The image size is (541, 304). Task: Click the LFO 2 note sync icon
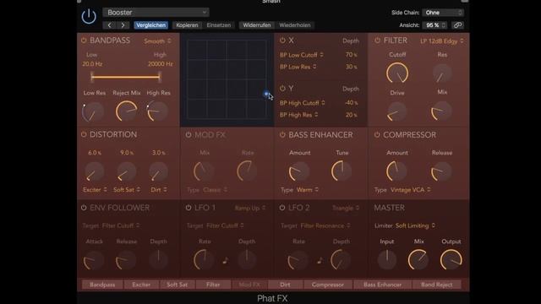(x=320, y=261)
